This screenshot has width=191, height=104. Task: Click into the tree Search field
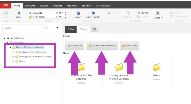[23, 28]
